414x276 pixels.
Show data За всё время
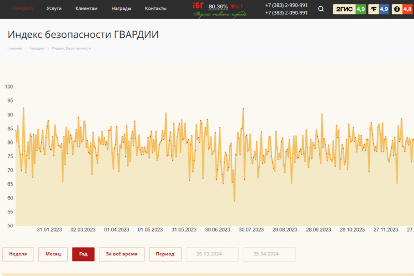[122, 254]
